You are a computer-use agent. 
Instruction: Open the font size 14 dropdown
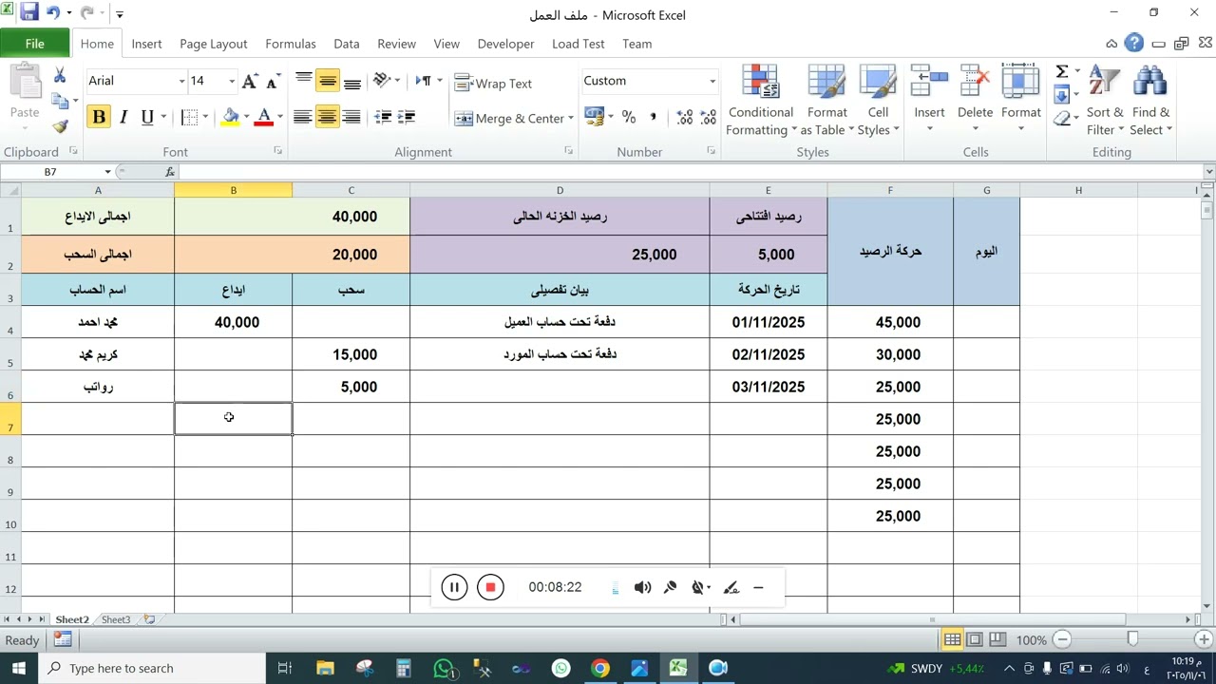pos(231,82)
